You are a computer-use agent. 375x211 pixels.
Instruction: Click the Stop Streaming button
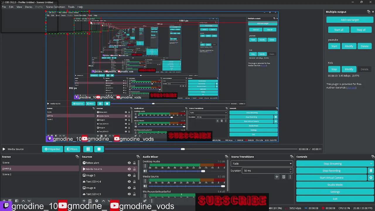333,164
